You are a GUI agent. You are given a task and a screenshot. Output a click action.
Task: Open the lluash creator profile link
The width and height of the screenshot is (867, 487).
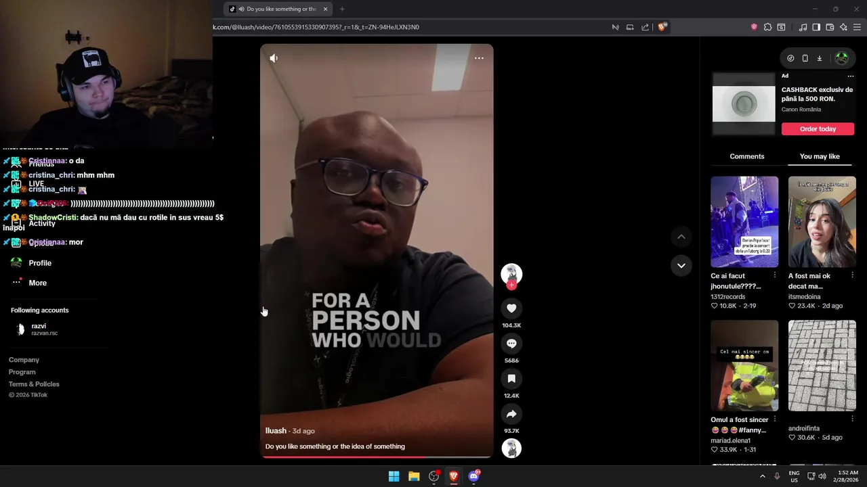(x=276, y=431)
